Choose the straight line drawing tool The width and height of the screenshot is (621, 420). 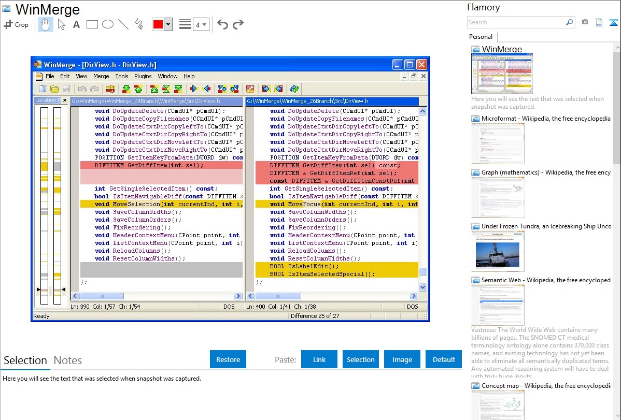click(123, 24)
